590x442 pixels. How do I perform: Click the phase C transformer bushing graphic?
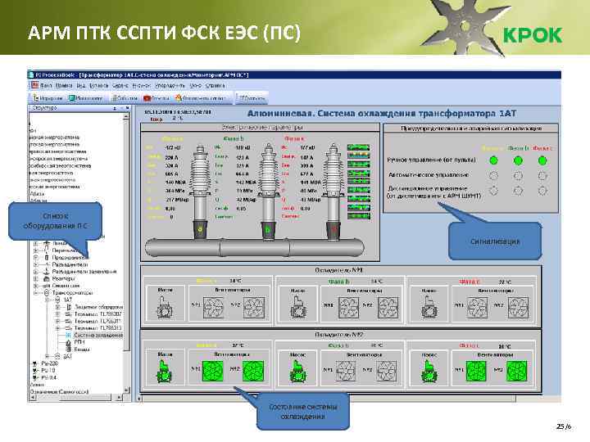point(333,192)
